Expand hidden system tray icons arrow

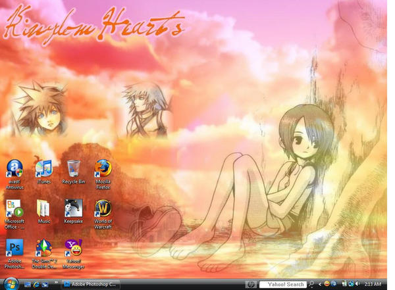click(x=320, y=285)
